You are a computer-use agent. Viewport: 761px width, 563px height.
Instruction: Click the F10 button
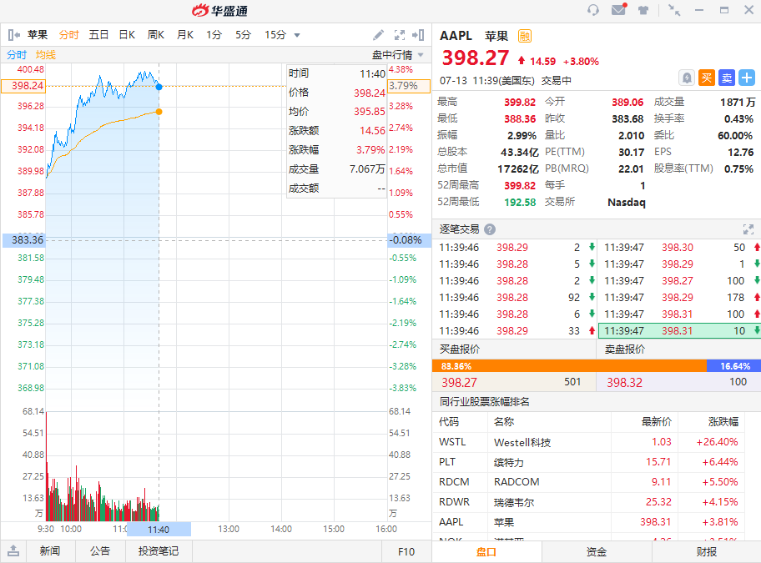coord(406,551)
